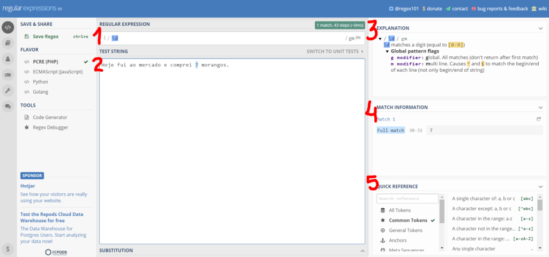Open the live chat bubbles icon
This screenshot has height=257, width=549.
[x=8, y=106]
